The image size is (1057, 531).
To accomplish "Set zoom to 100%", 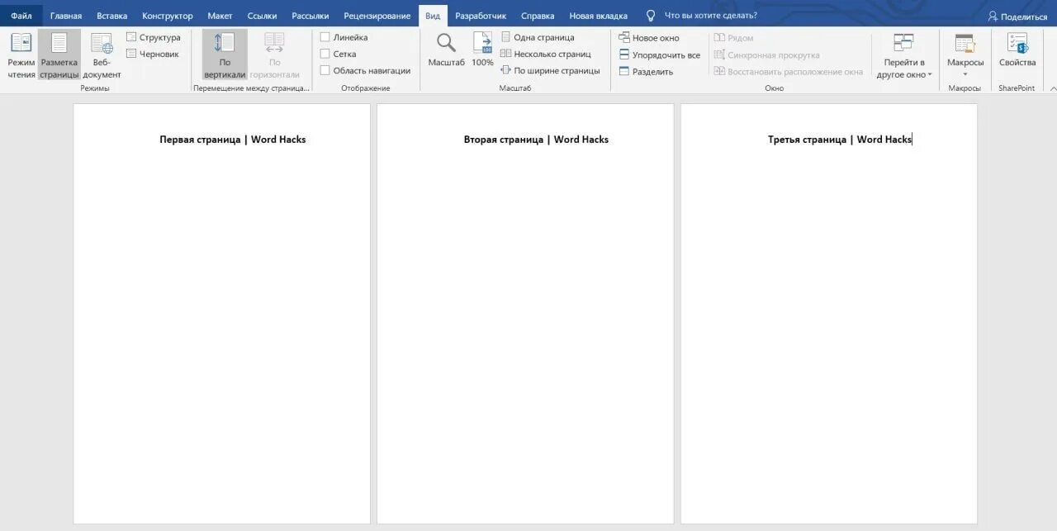I will point(483,50).
